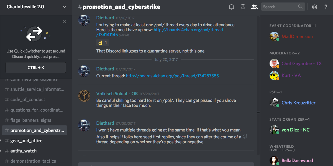Click in the Search input field
Viewport: 333px width, 166px height.
pos(279,7)
